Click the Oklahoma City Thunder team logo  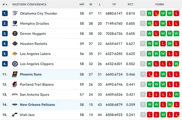pos(15,13)
